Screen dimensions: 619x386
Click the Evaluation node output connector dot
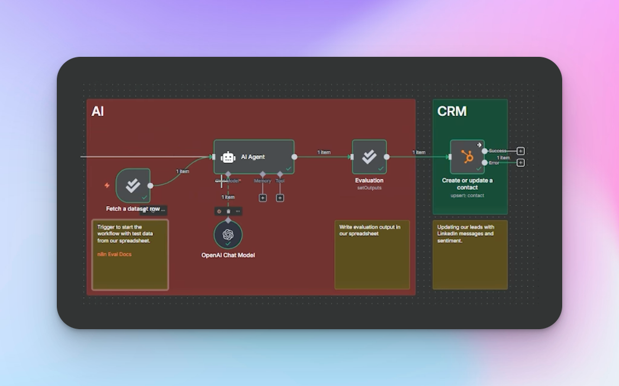coord(386,157)
